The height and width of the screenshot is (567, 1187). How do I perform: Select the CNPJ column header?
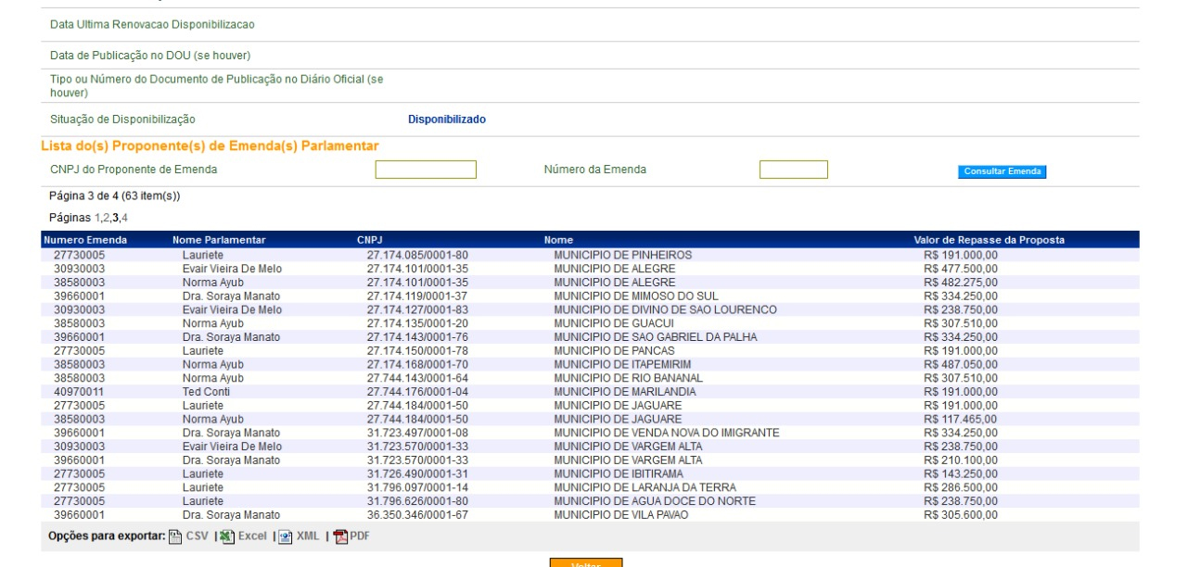click(369, 241)
